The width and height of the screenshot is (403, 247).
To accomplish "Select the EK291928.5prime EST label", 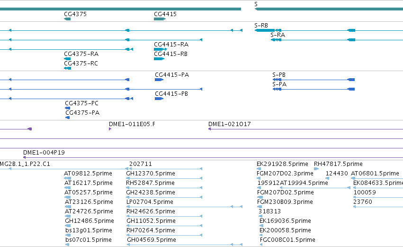I will click(282, 164).
